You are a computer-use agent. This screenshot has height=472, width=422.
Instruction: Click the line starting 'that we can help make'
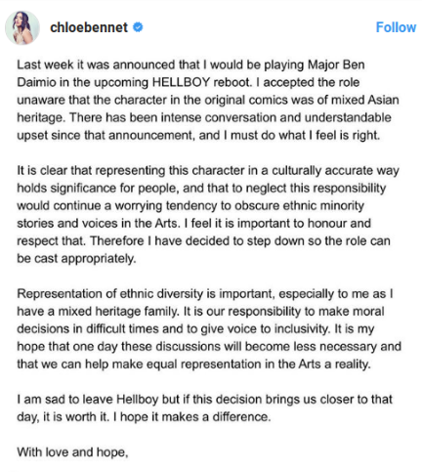click(x=194, y=365)
